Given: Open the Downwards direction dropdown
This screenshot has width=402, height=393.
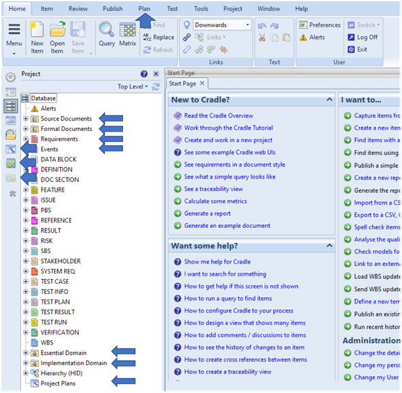Looking at the screenshot, I should (x=222, y=25).
